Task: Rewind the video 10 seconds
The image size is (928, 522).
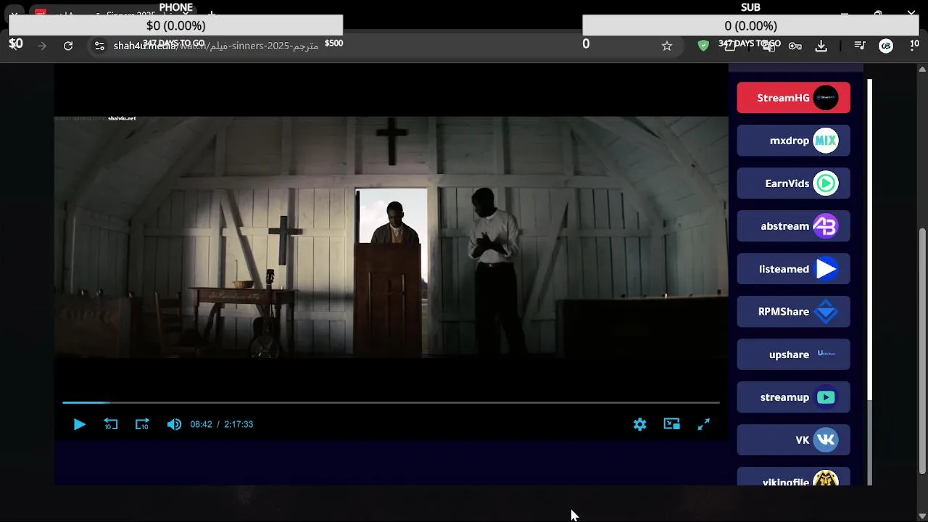Action: [x=110, y=424]
